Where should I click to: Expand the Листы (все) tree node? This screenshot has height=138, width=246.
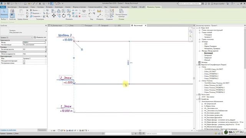[x=197, y=95]
